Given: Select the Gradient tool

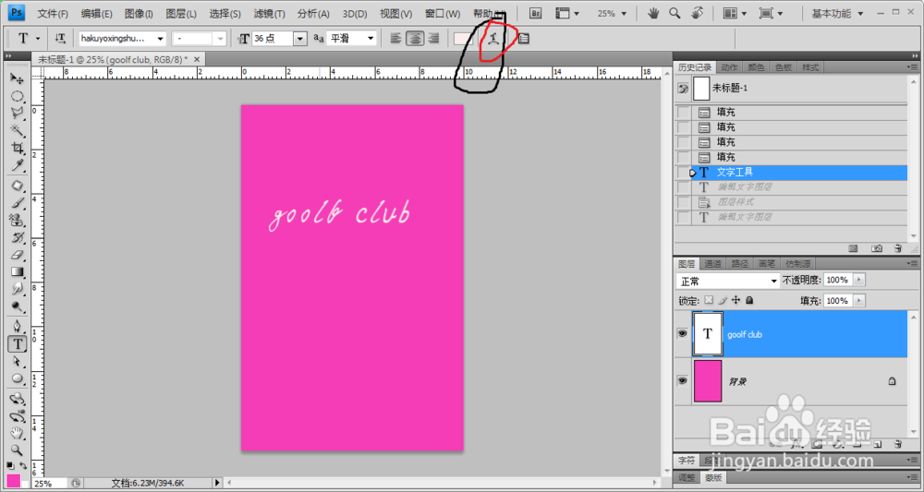Looking at the screenshot, I should point(17,272).
